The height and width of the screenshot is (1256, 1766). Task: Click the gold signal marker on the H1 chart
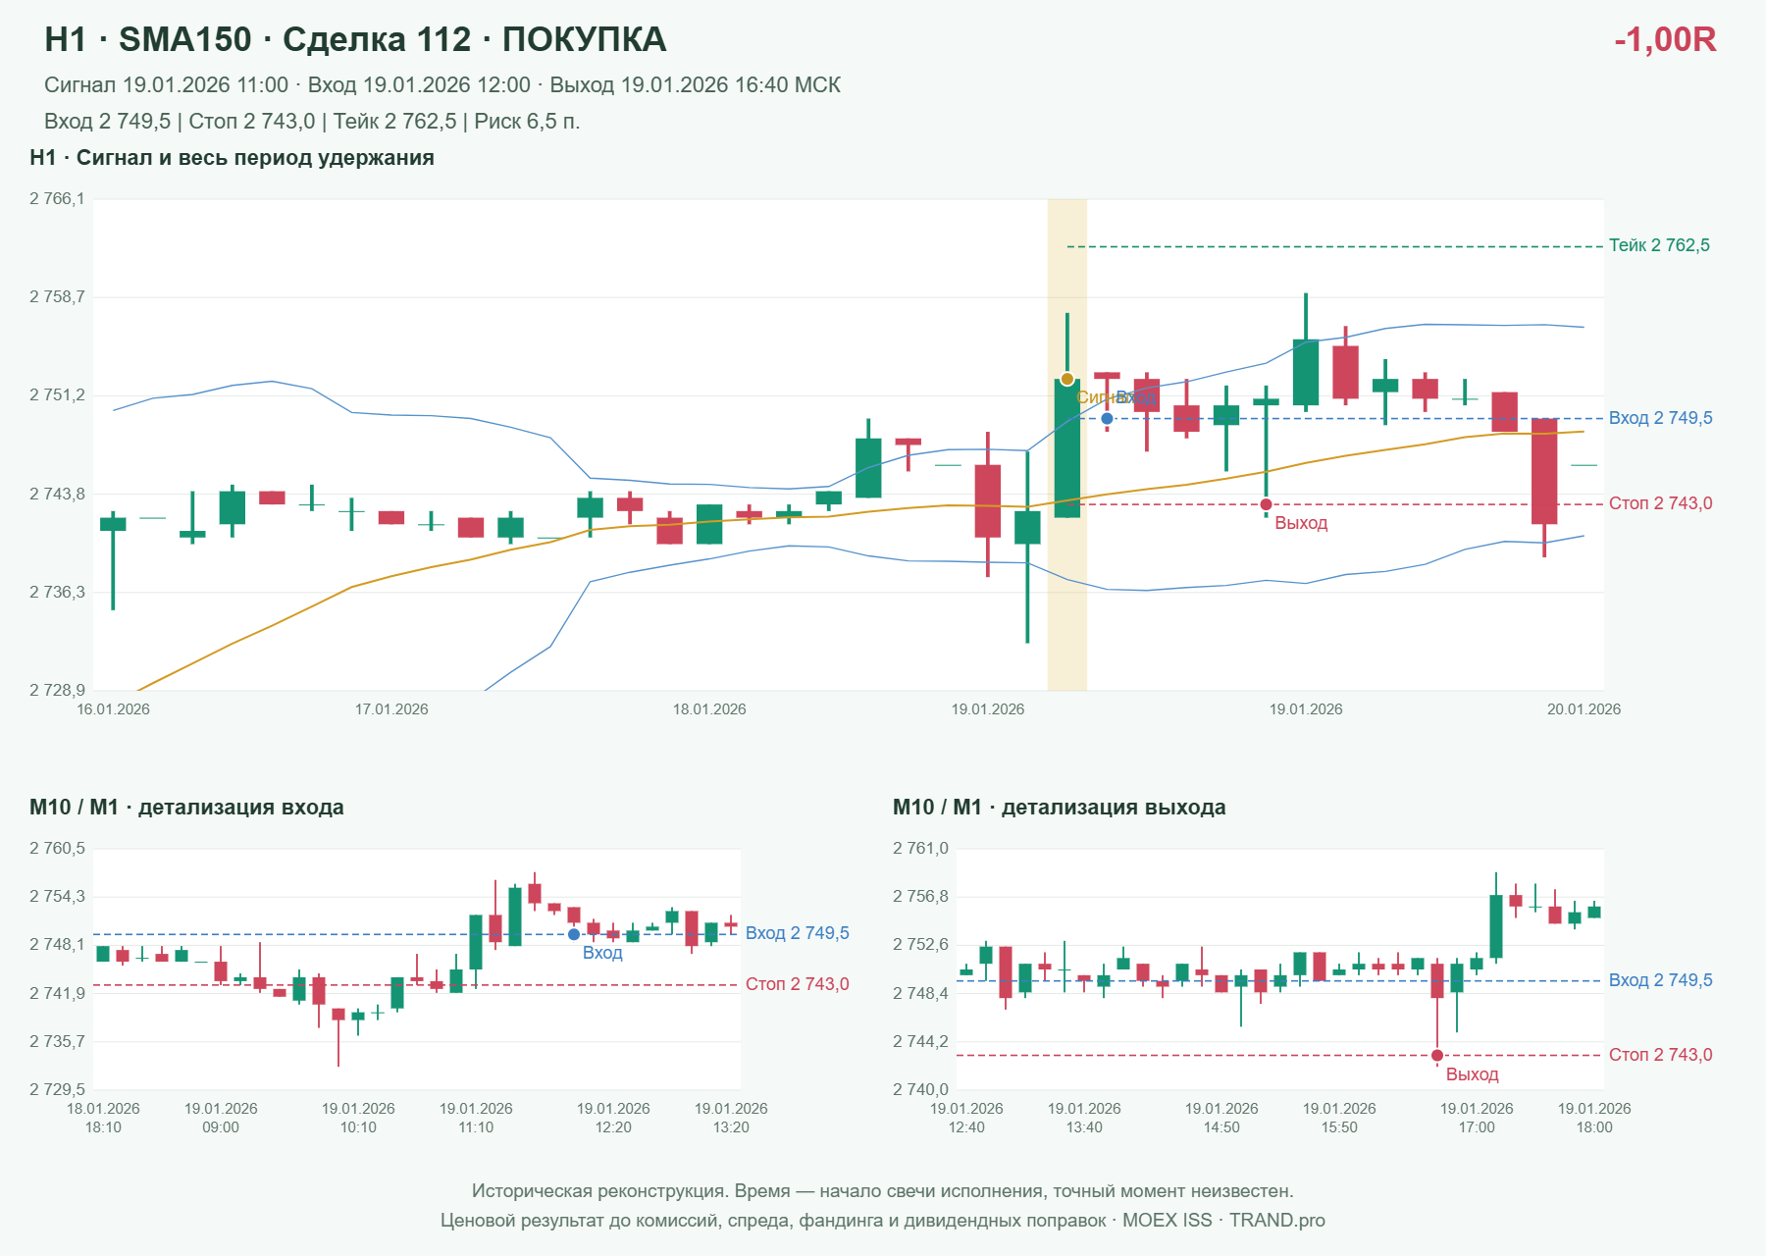click(1066, 379)
